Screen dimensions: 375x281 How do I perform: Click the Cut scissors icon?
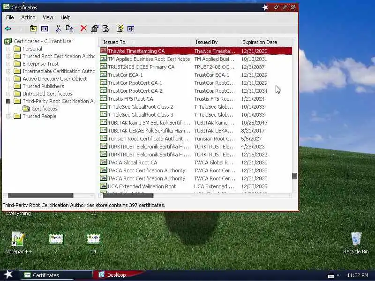click(x=58, y=29)
